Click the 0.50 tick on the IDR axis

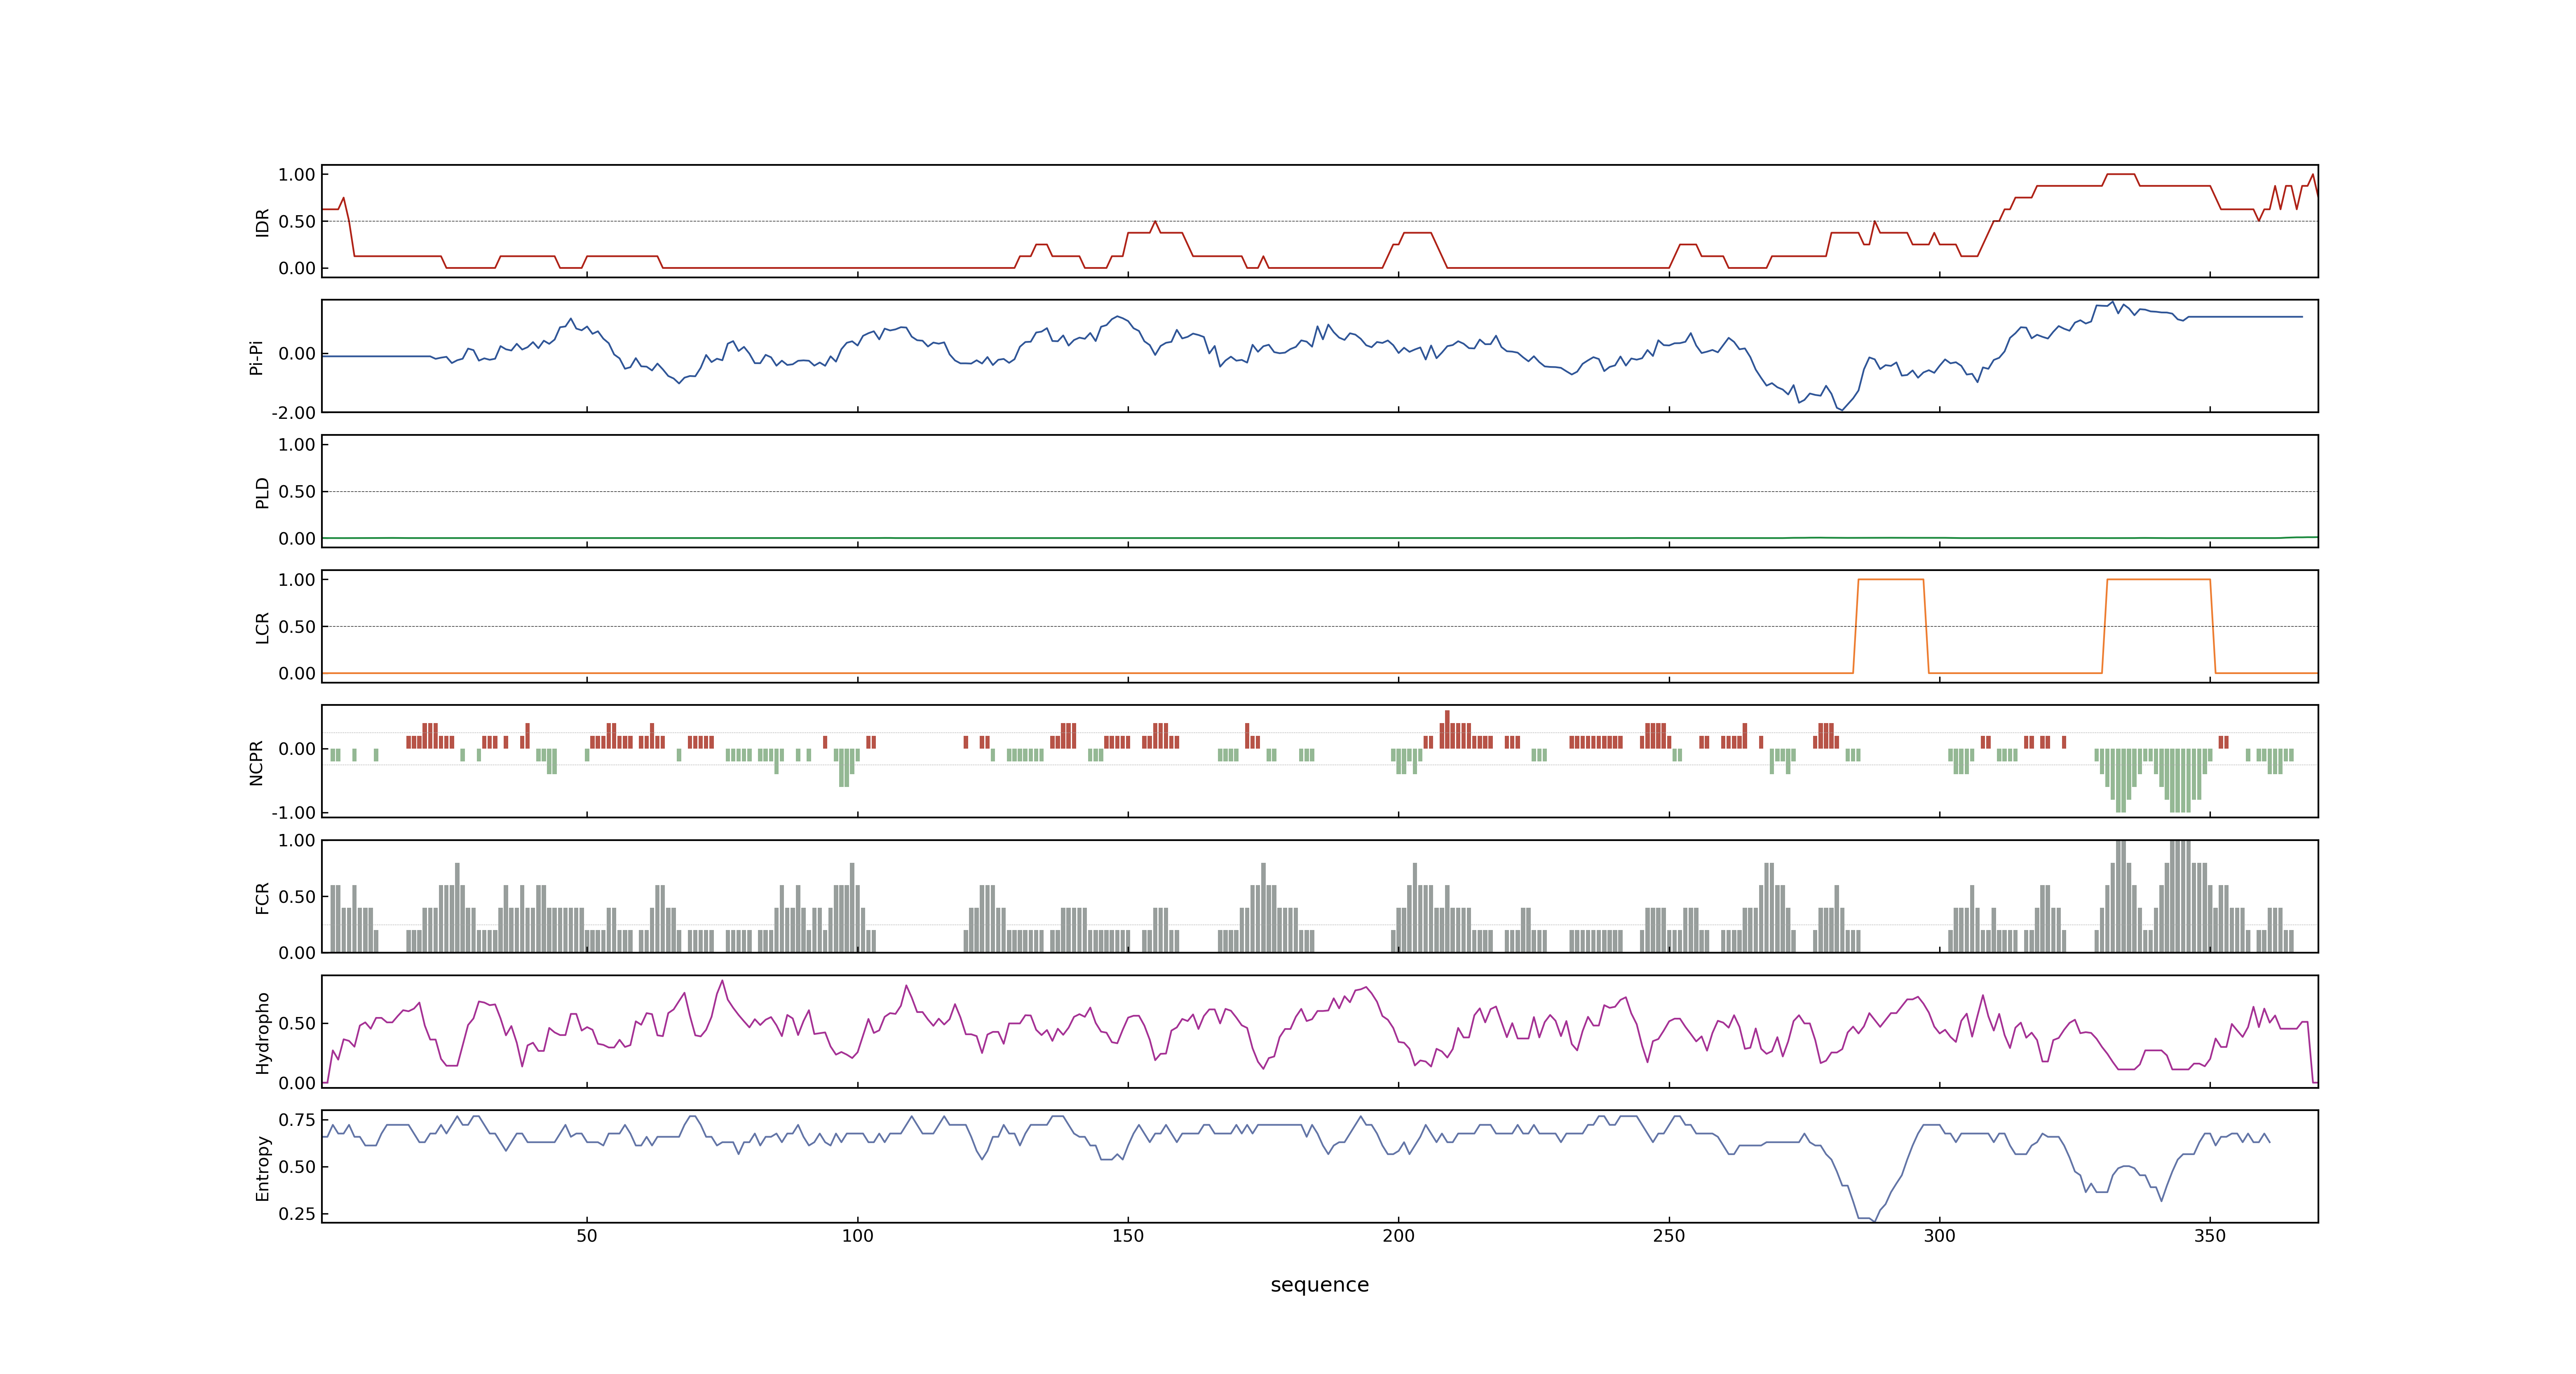point(297,222)
